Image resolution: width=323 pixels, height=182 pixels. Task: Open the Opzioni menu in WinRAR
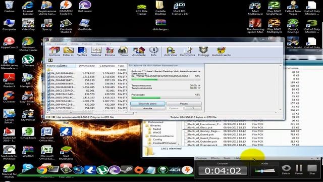coord(101,44)
